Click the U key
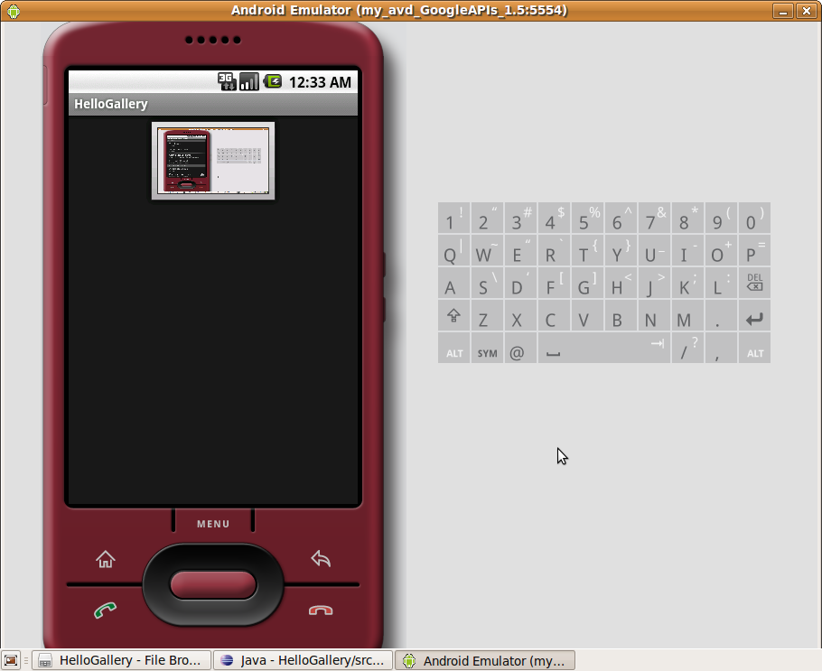The width and height of the screenshot is (822, 671). click(654, 250)
